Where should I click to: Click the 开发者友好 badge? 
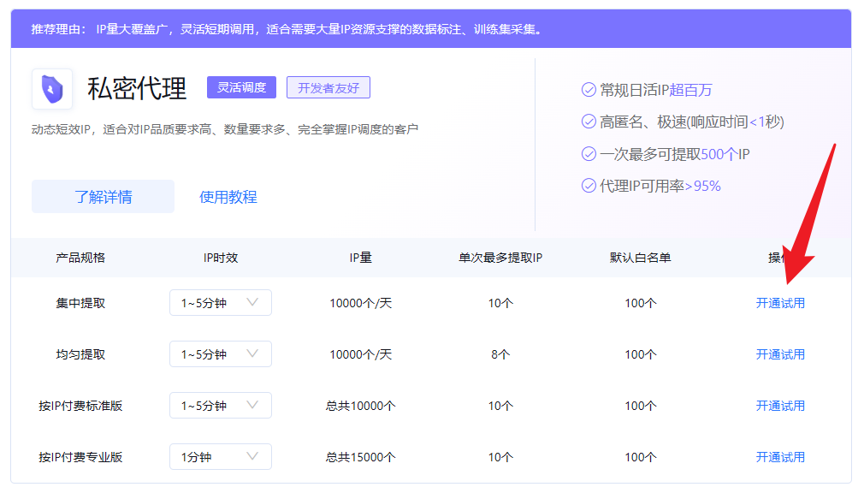(328, 87)
